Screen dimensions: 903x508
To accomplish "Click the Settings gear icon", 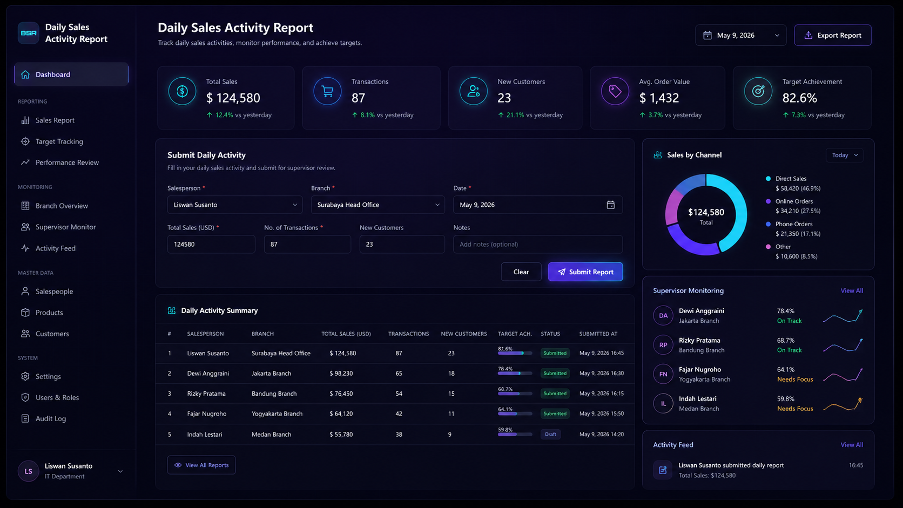I will coord(25,376).
